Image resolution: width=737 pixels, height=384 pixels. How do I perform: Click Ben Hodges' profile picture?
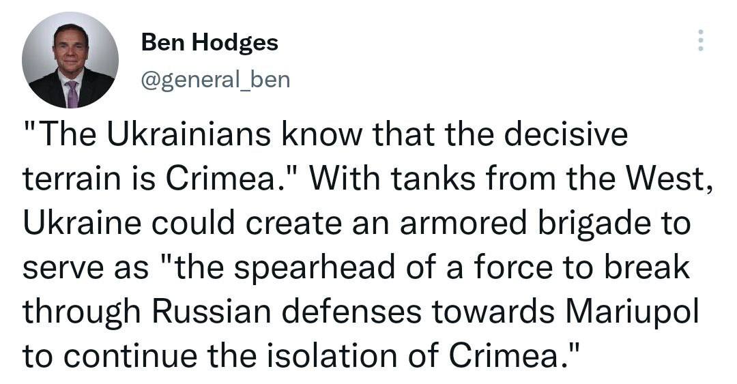pyautogui.click(x=70, y=61)
